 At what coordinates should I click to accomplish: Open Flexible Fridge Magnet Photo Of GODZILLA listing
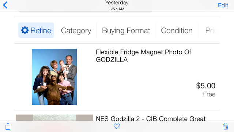[x=143, y=56]
